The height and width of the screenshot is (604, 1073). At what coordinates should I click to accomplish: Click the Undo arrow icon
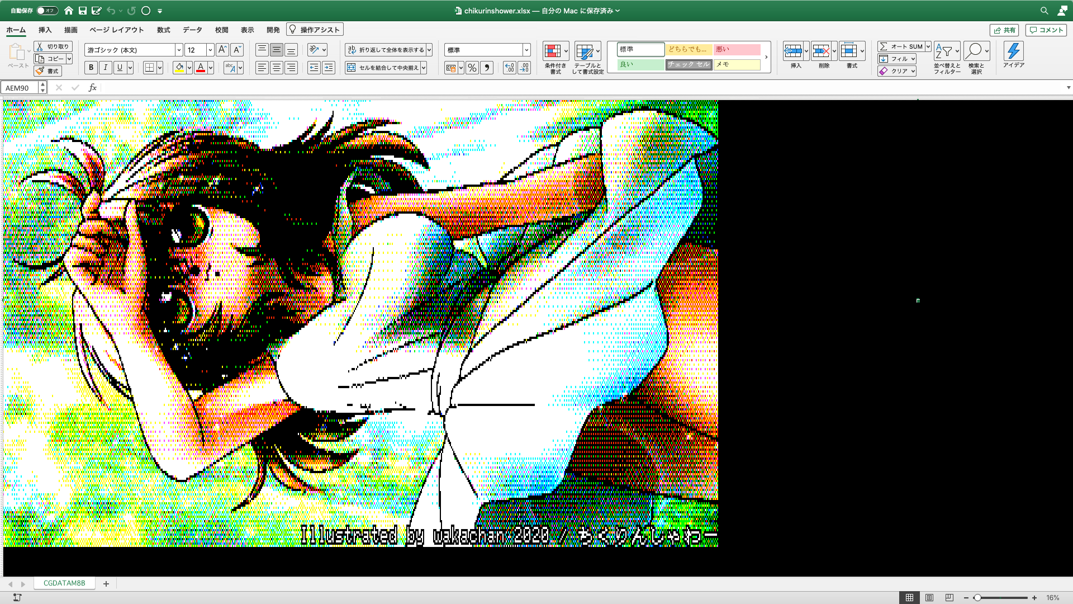click(x=111, y=11)
